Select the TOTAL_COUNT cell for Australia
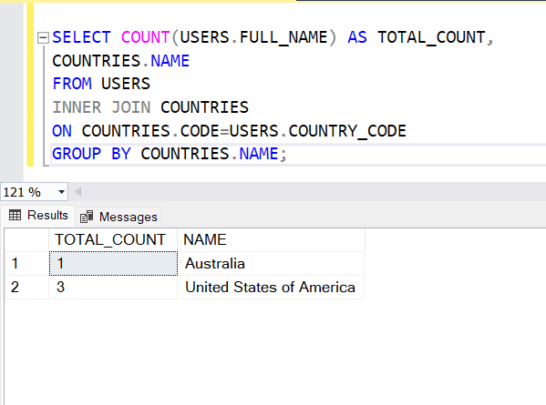Screen dimensions: 546x405 pos(113,264)
